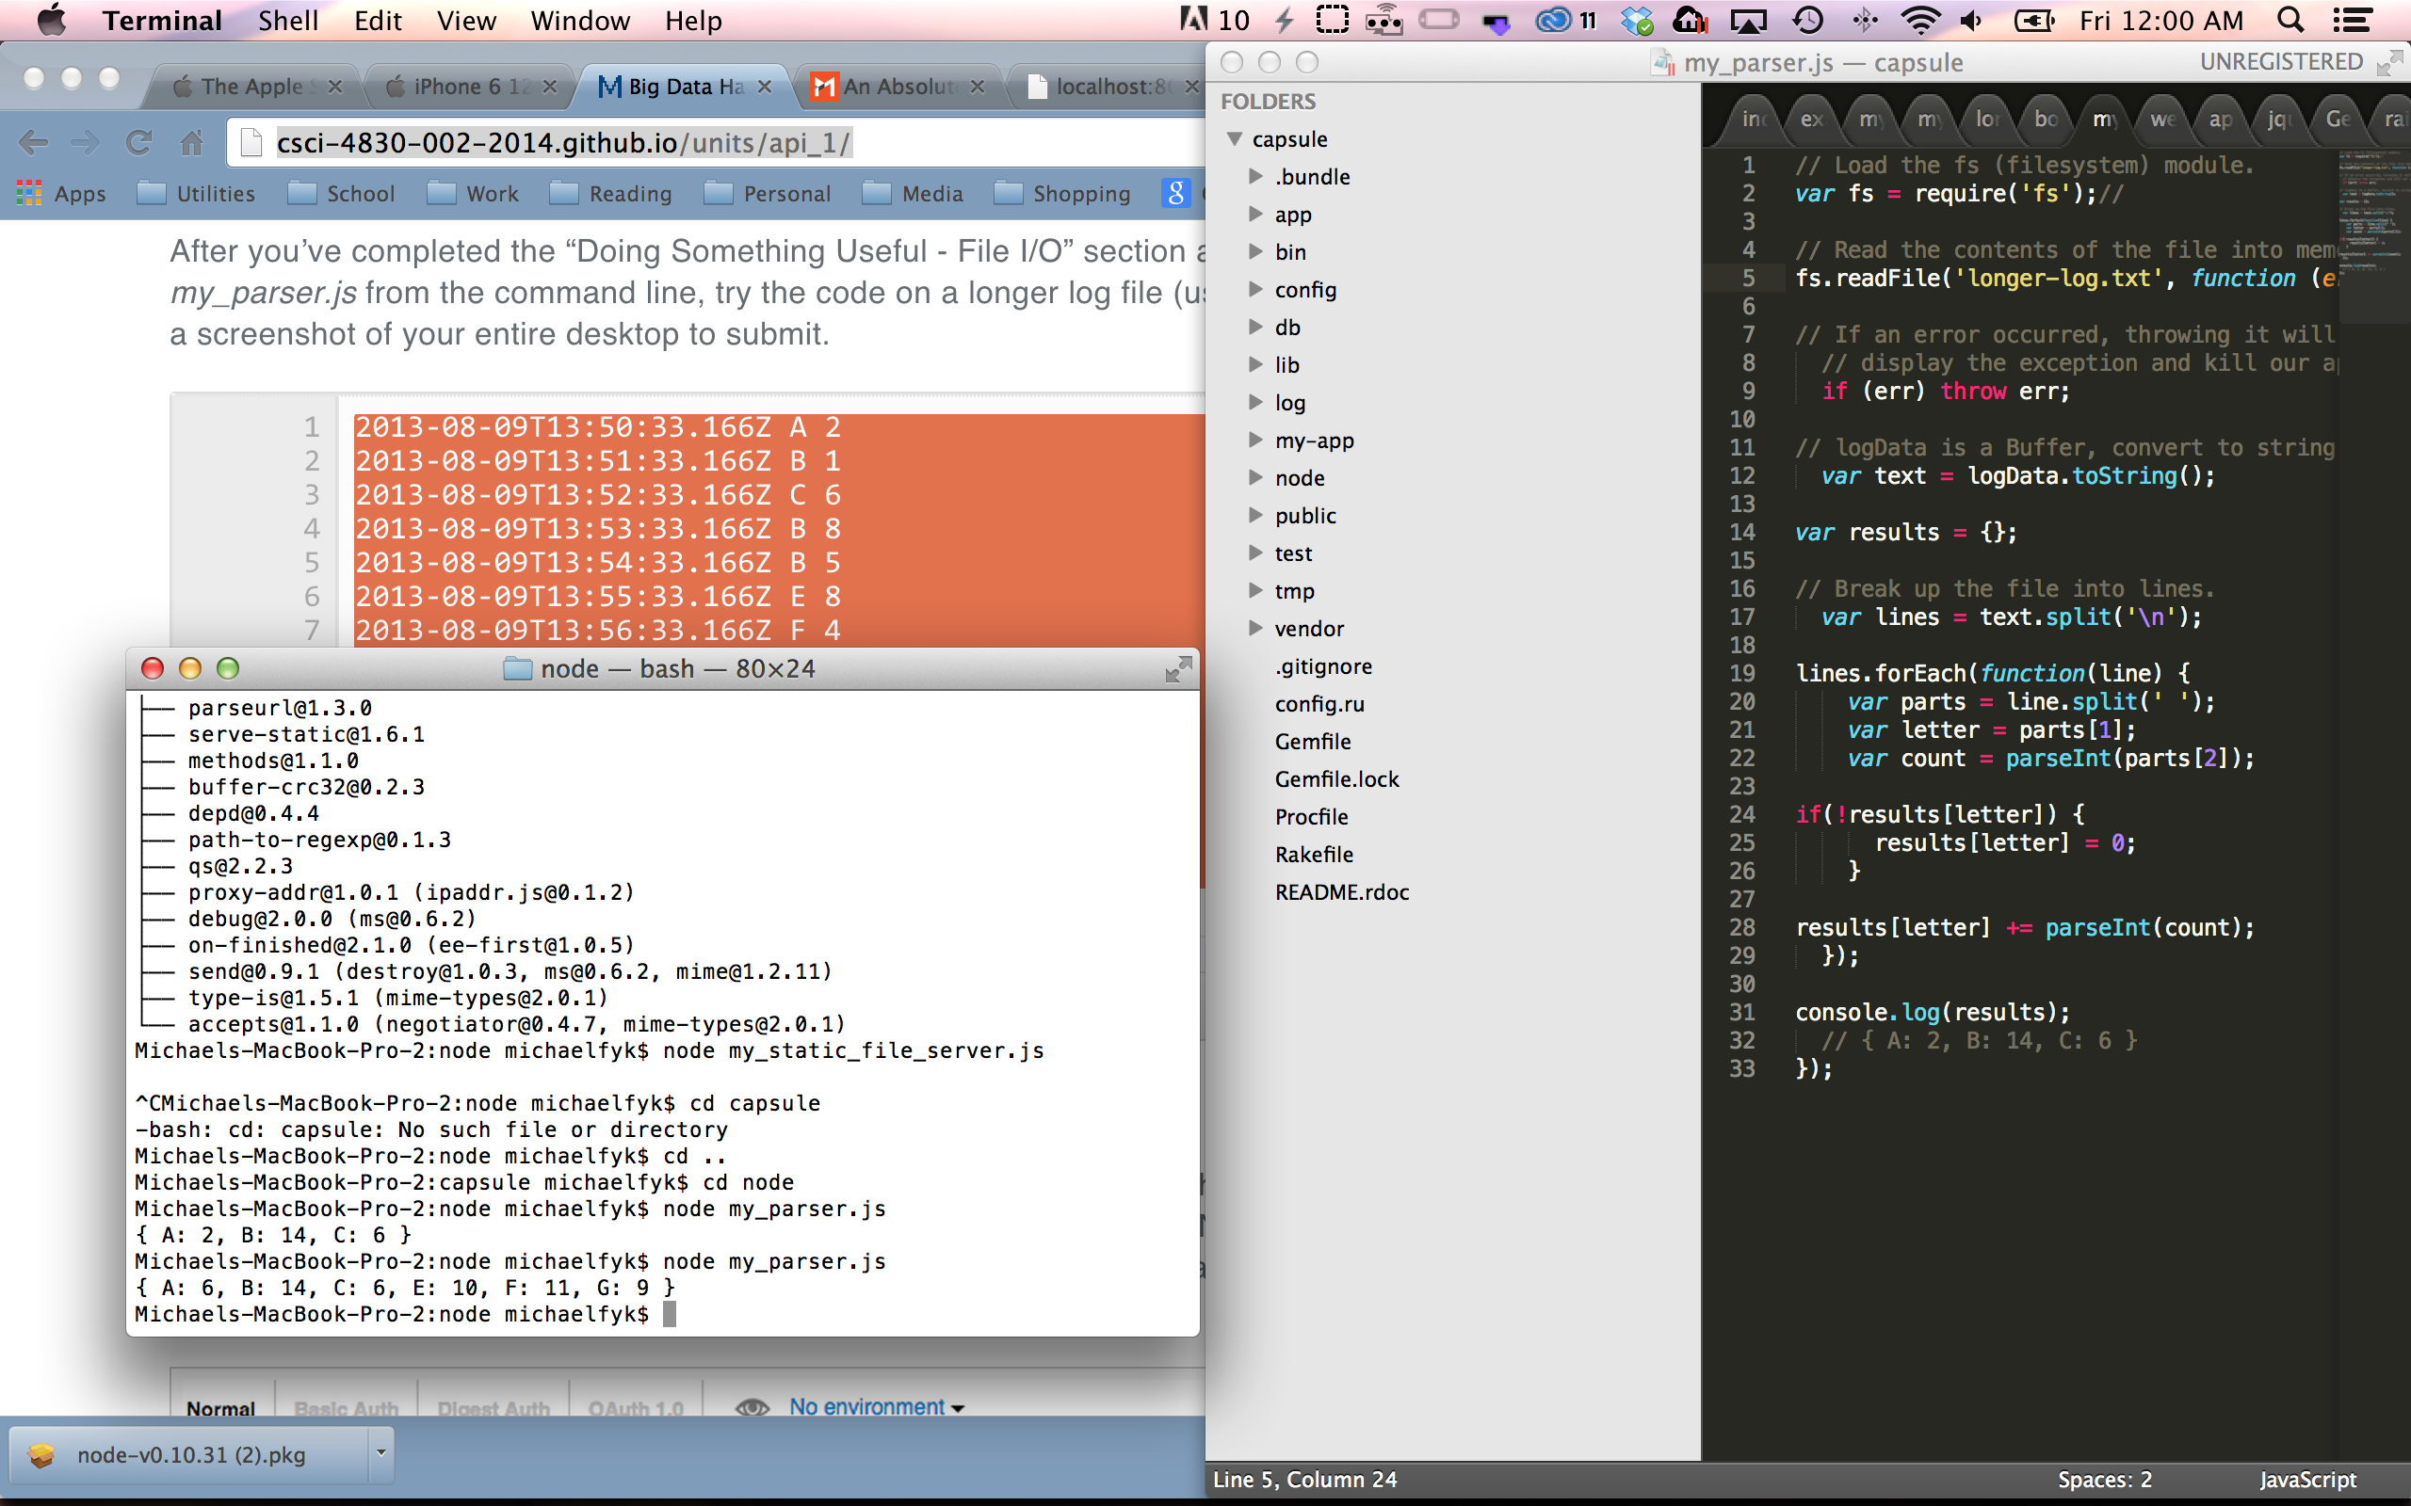
Task: Collapse the capsule folder
Action: (x=1235, y=139)
